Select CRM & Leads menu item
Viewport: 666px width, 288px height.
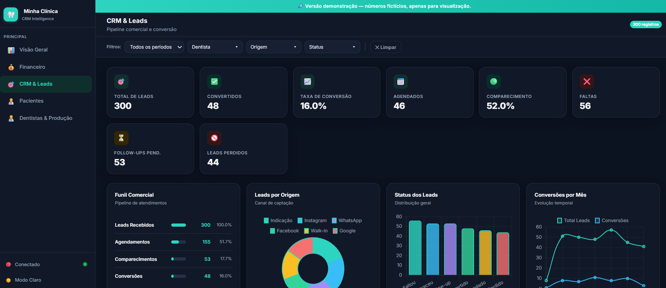point(46,84)
